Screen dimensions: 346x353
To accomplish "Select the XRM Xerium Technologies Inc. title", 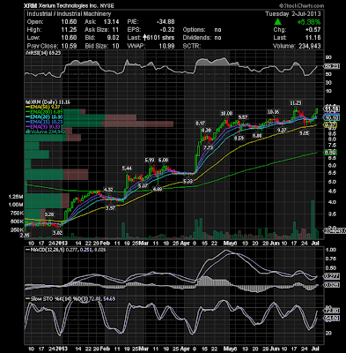I will point(69,5).
